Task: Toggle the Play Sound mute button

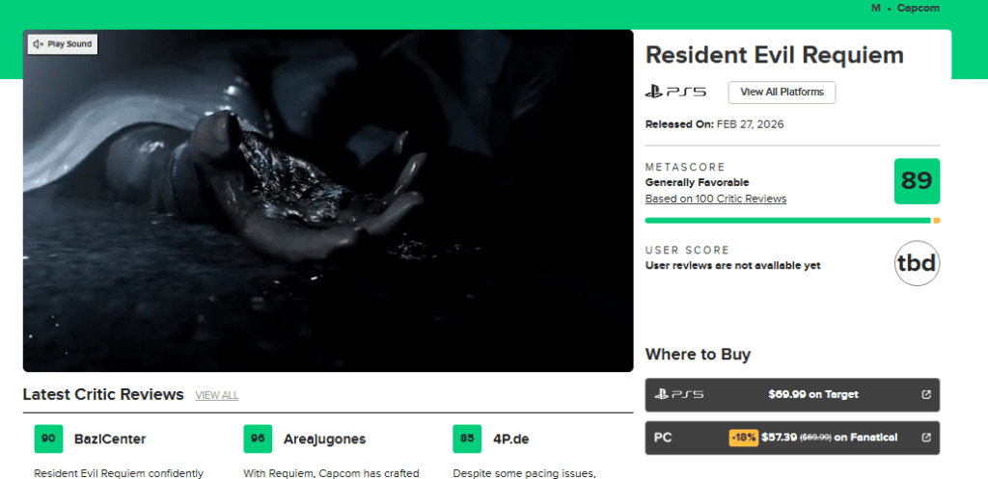Action: (63, 44)
